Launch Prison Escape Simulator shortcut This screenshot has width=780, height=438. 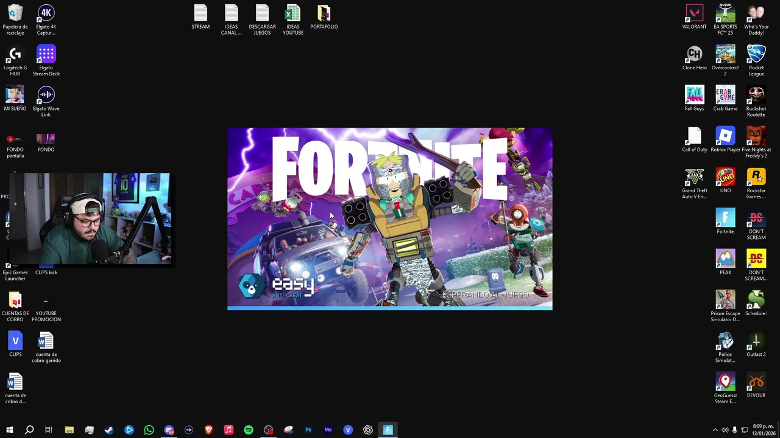click(x=725, y=306)
